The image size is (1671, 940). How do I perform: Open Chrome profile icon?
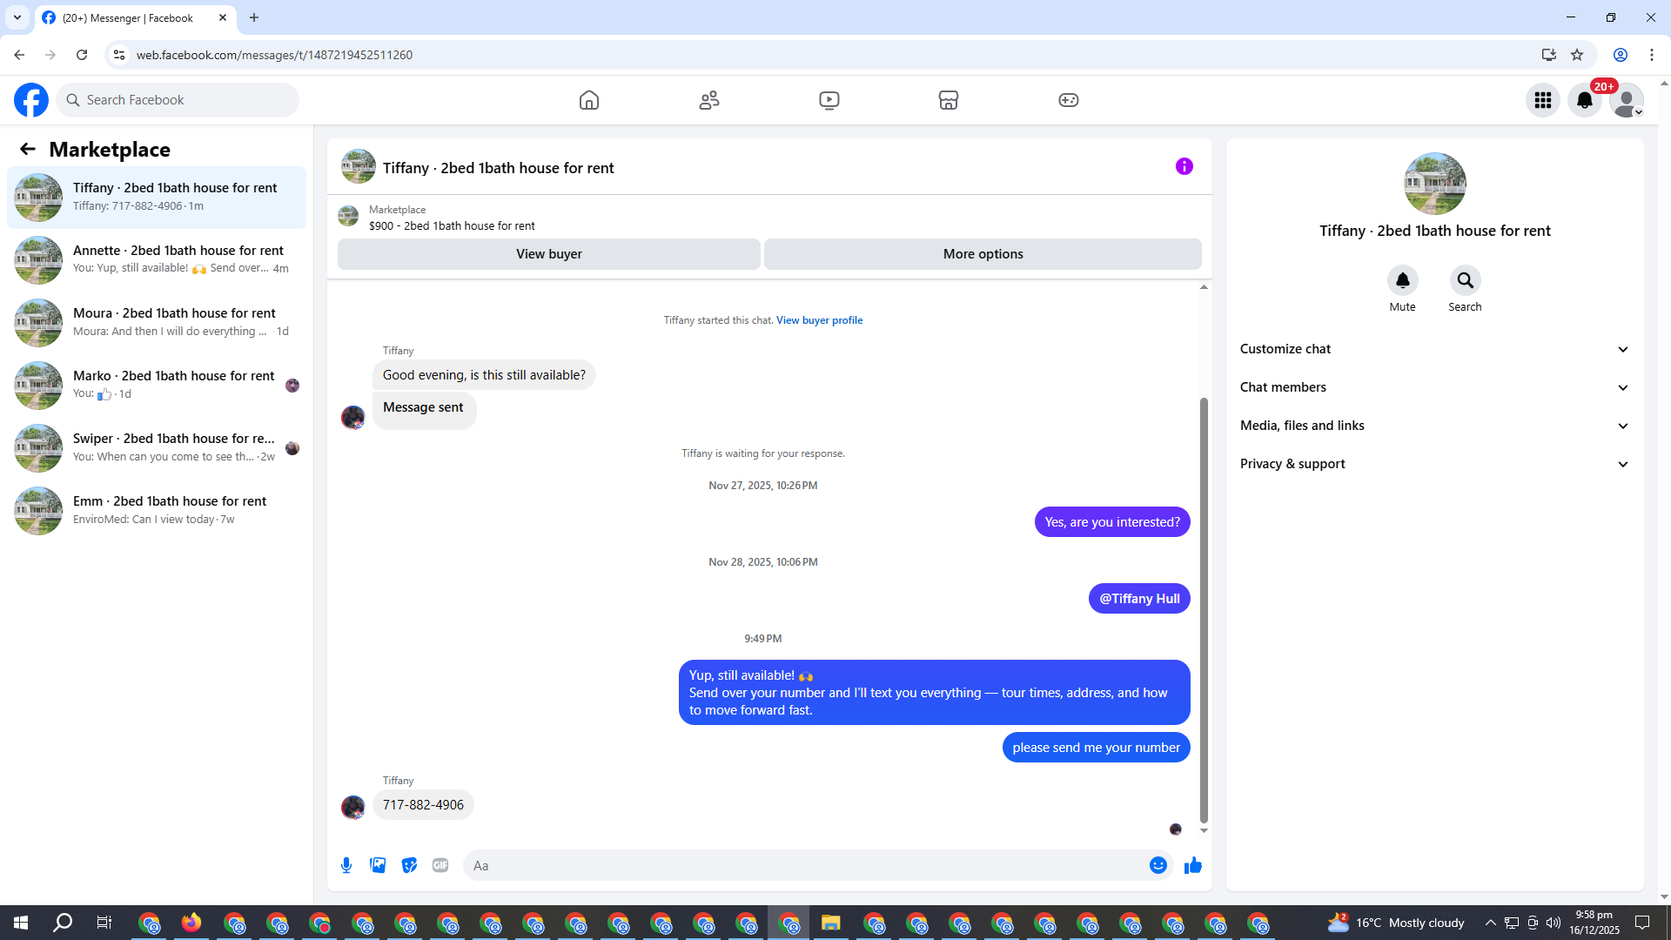(1621, 55)
